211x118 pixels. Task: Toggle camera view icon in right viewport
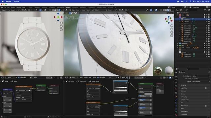coord(172,32)
